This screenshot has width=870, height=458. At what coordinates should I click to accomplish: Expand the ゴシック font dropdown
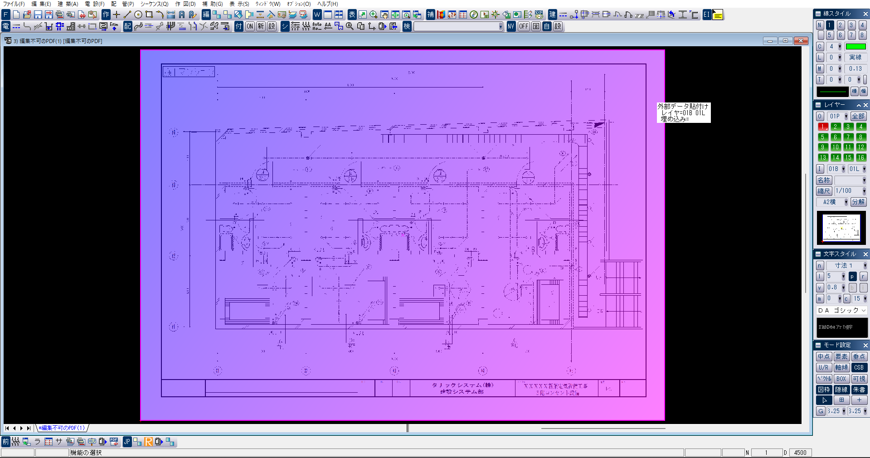click(x=863, y=311)
